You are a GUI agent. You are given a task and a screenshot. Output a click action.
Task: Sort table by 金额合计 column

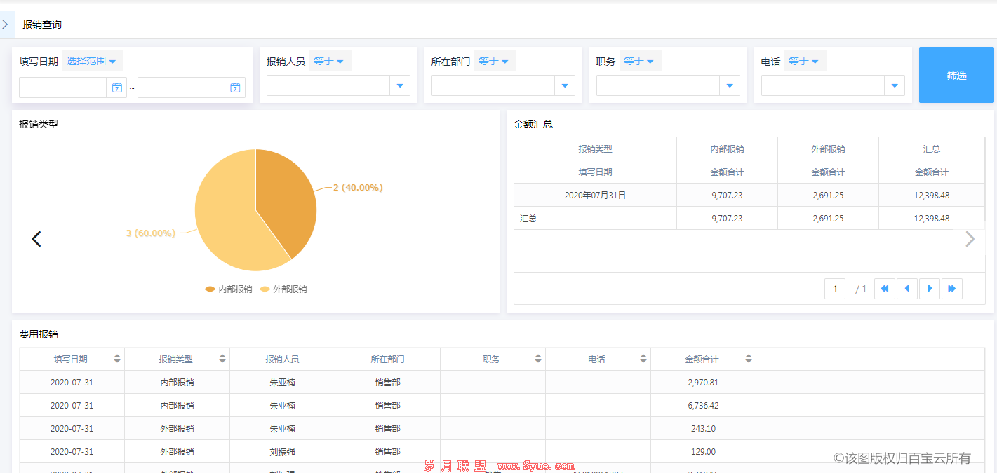click(x=749, y=359)
